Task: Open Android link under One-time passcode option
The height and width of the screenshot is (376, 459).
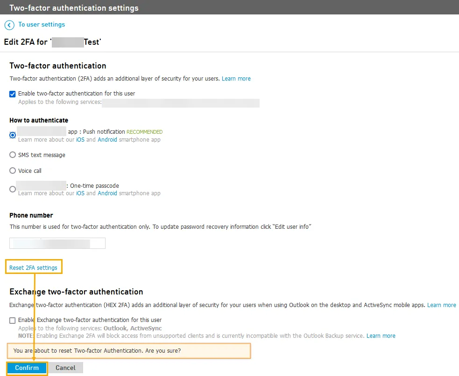Action: coord(107,193)
